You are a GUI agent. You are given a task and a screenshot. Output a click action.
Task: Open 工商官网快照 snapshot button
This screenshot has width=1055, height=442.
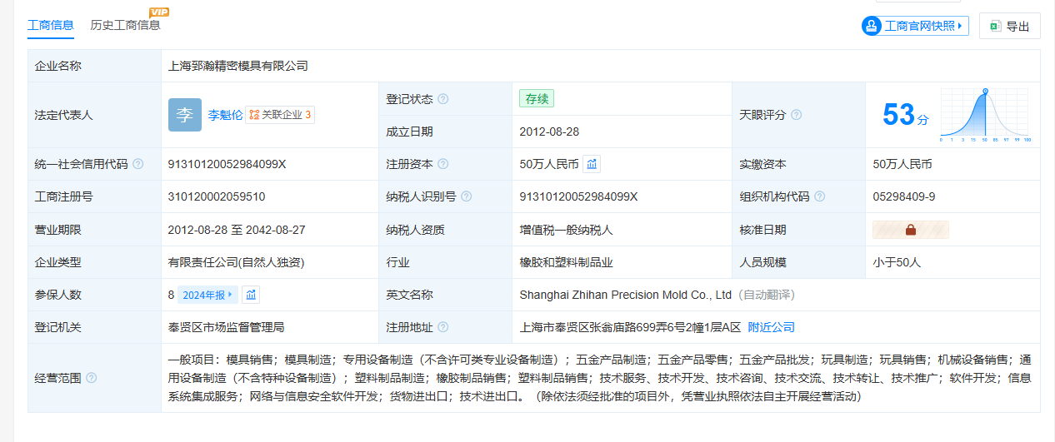(x=915, y=26)
